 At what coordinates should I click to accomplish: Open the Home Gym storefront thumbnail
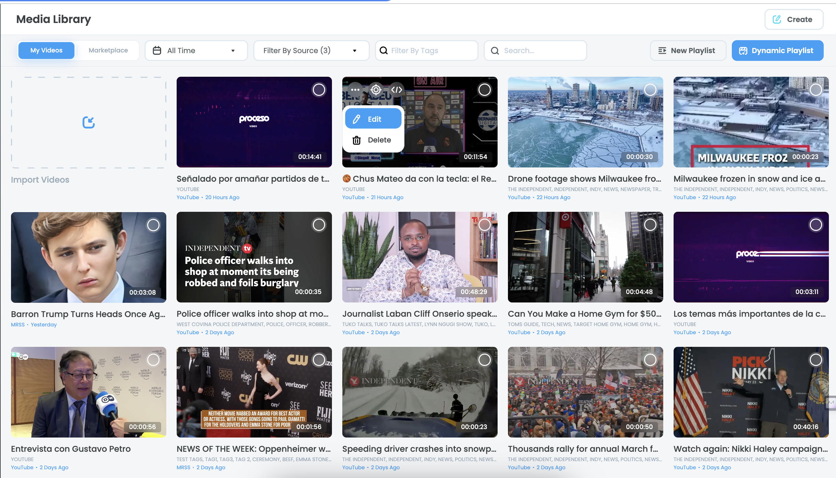pyautogui.click(x=586, y=257)
